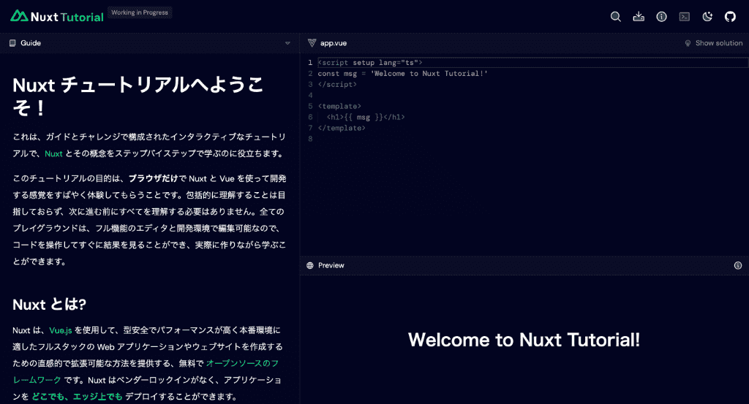749x404 pixels.
Task: Toggle dark mode moon icon
Action: tap(707, 17)
